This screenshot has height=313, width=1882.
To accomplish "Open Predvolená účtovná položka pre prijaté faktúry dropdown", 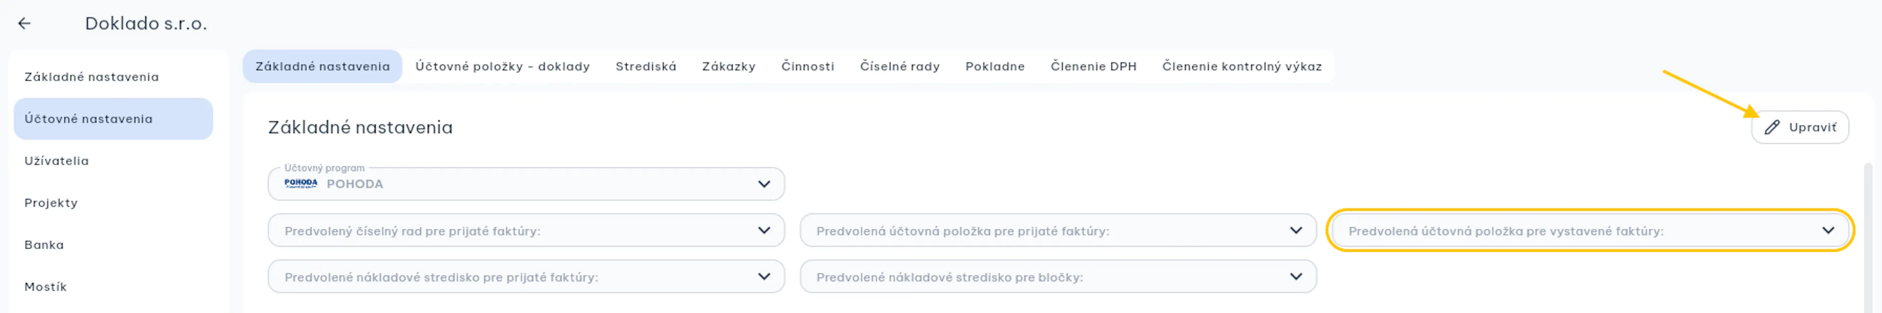I will 1058,231.
